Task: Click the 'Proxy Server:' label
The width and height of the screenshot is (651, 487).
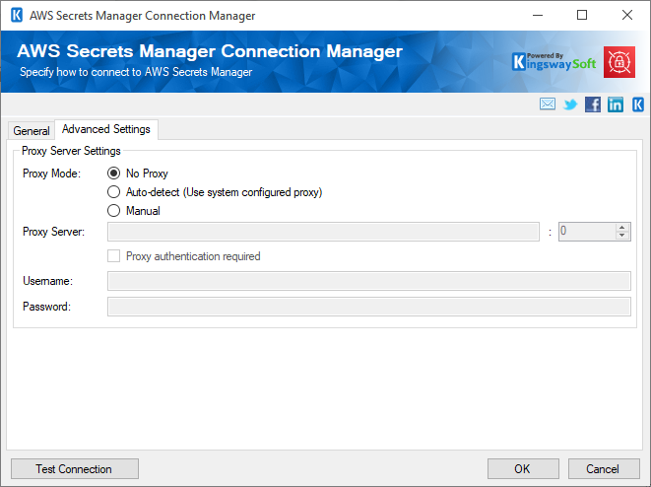Action: point(53,232)
